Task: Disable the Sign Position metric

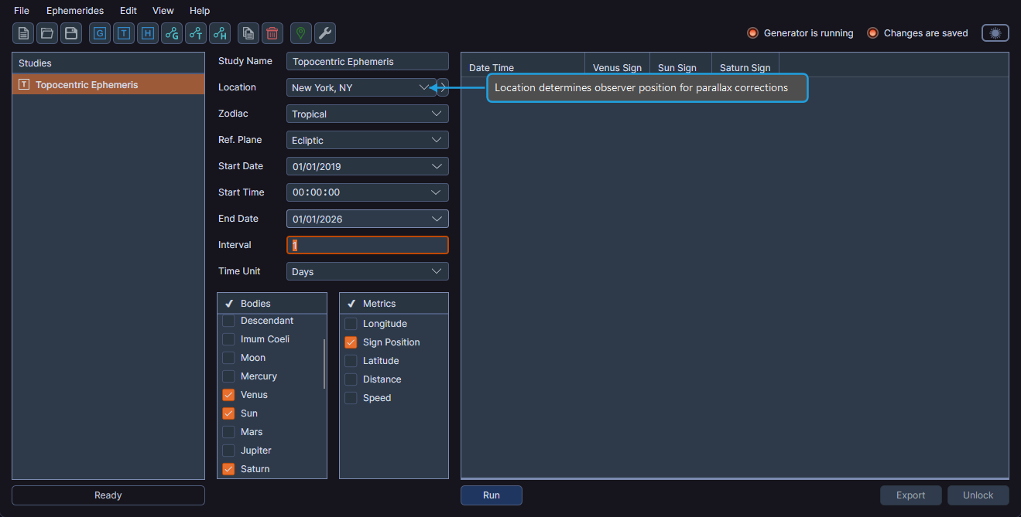Action: (x=351, y=342)
